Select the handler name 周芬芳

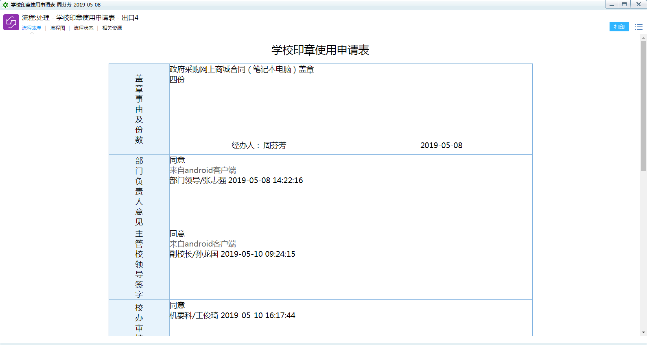pos(275,146)
